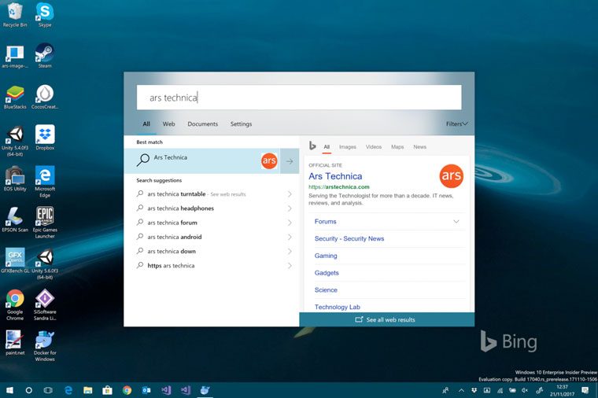
Task: Select the All search scope tab beside Web
Action: 146,124
